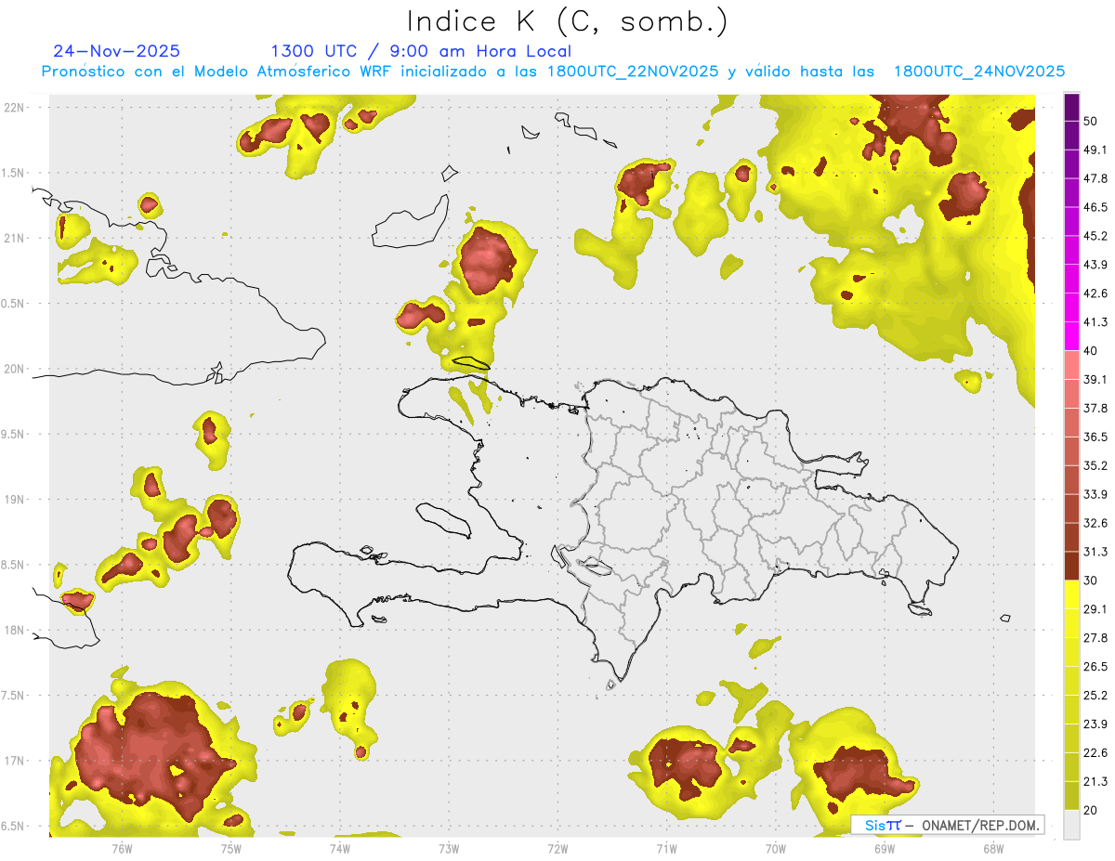Click legend value '29.1'

(x=1095, y=609)
